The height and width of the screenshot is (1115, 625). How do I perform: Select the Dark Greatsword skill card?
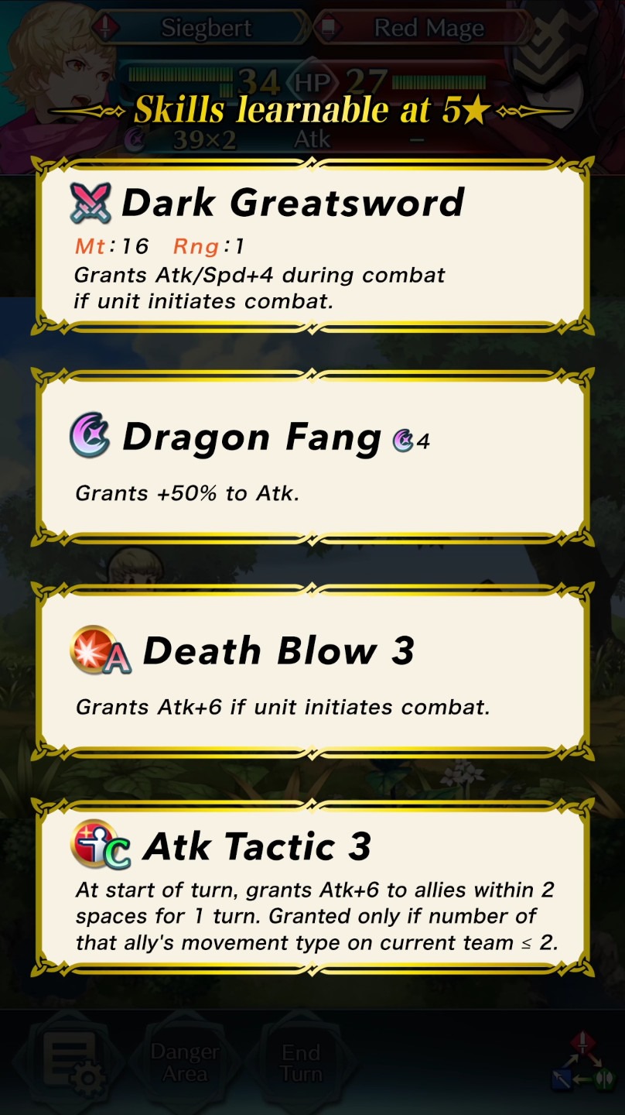click(312, 246)
